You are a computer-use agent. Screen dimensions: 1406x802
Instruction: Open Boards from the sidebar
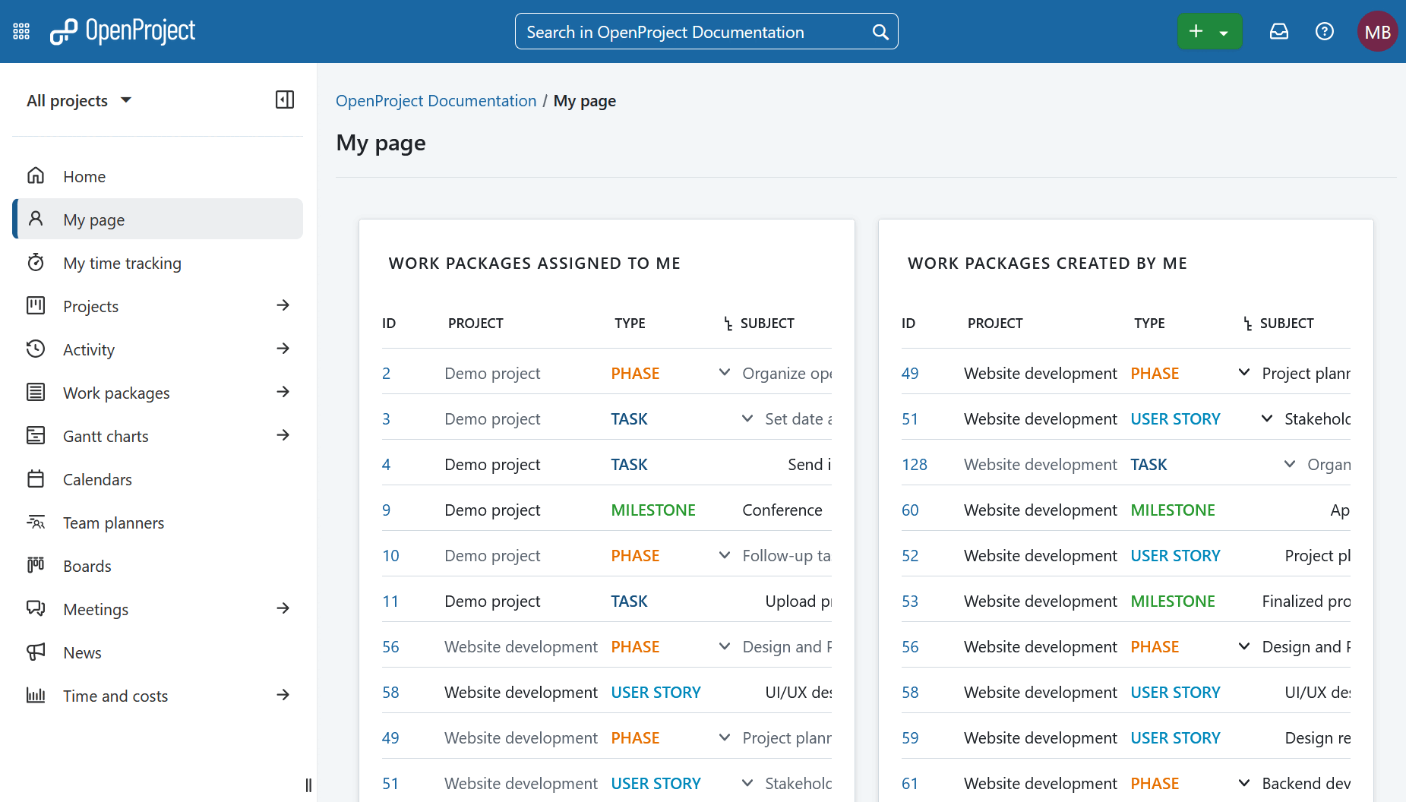click(87, 566)
